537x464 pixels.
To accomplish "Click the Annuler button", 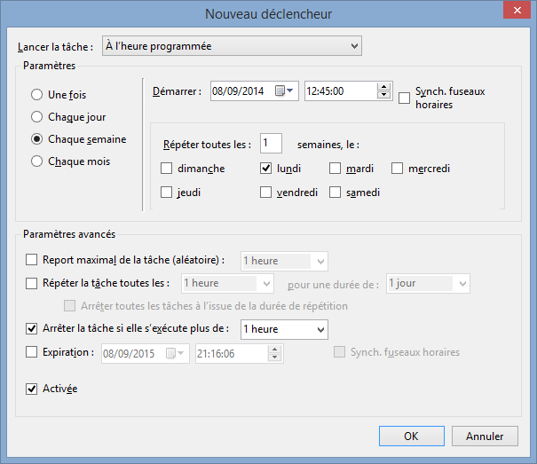I will tap(484, 436).
